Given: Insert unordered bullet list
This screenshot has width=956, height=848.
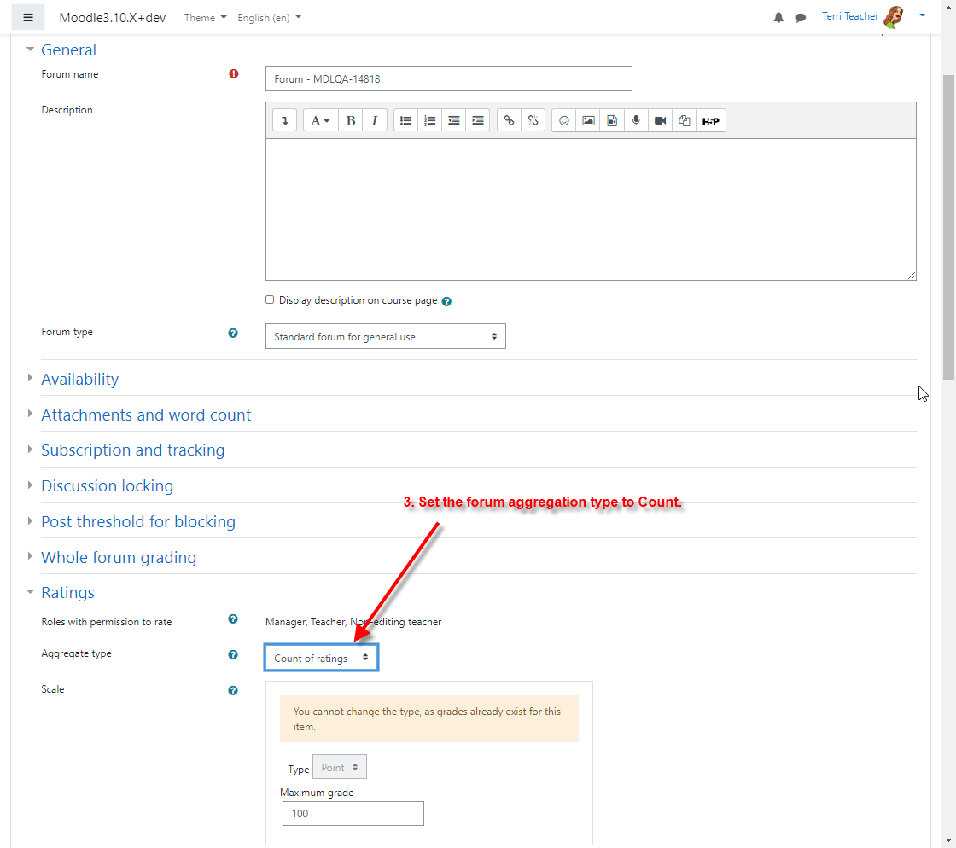Looking at the screenshot, I should 405,120.
